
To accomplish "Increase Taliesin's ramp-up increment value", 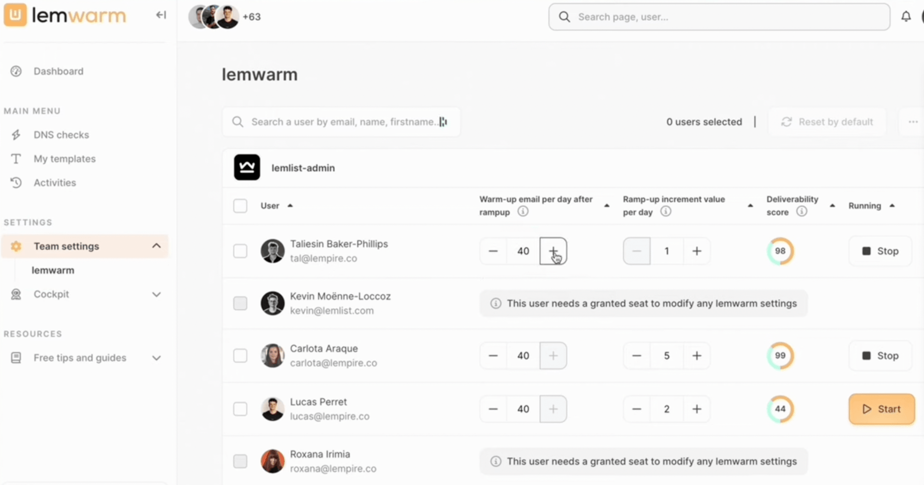I will [697, 251].
